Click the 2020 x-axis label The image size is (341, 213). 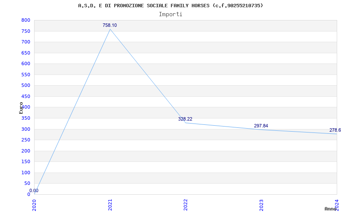[x=35, y=205]
